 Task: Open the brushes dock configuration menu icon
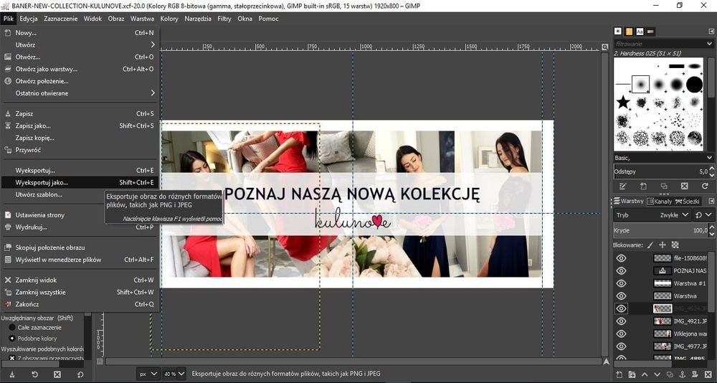point(711,31)
